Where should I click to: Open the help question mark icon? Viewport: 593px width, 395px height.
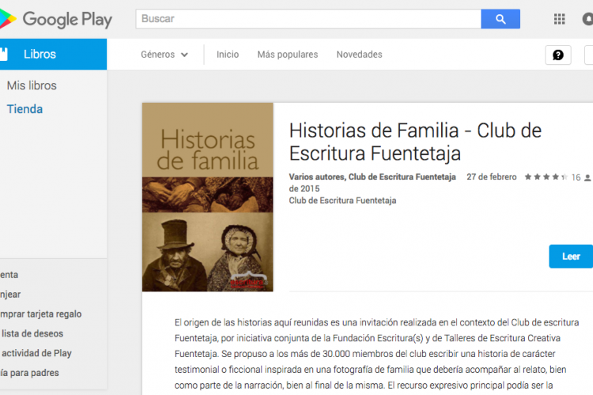557,55
